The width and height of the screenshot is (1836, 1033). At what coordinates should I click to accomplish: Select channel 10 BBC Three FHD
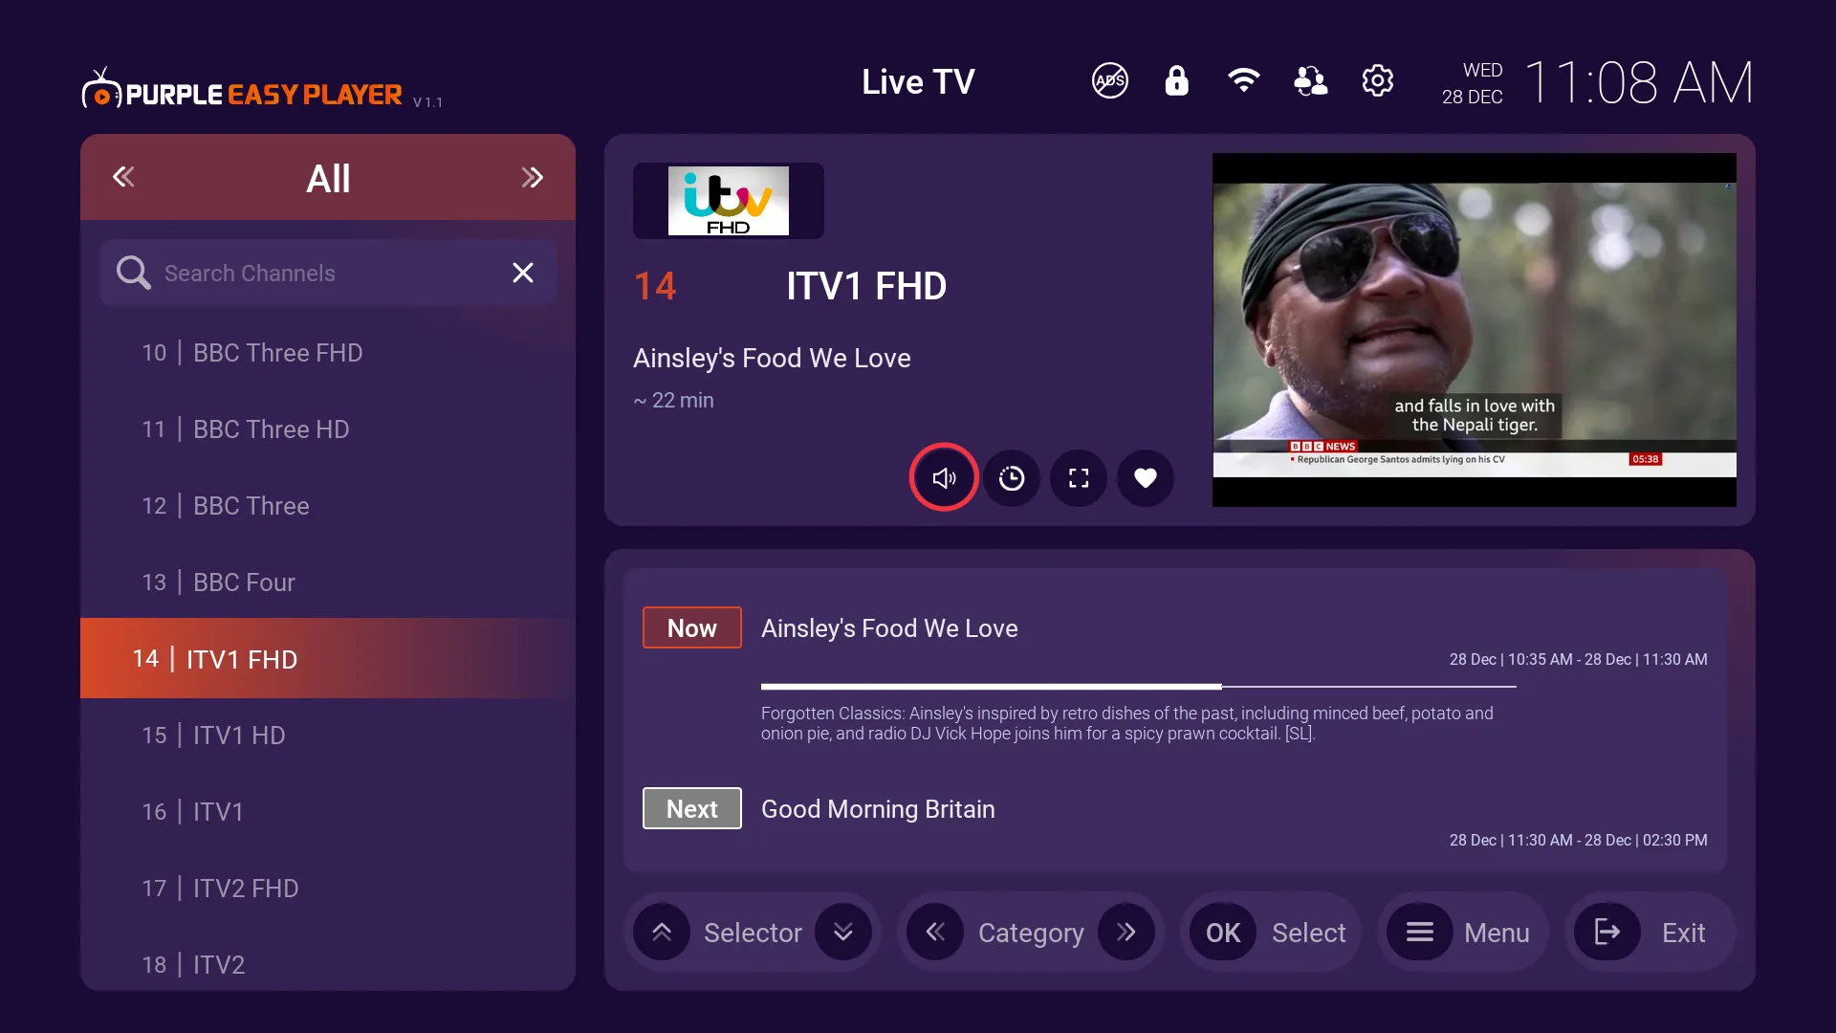pyautogui.click(x=328, y=353)
